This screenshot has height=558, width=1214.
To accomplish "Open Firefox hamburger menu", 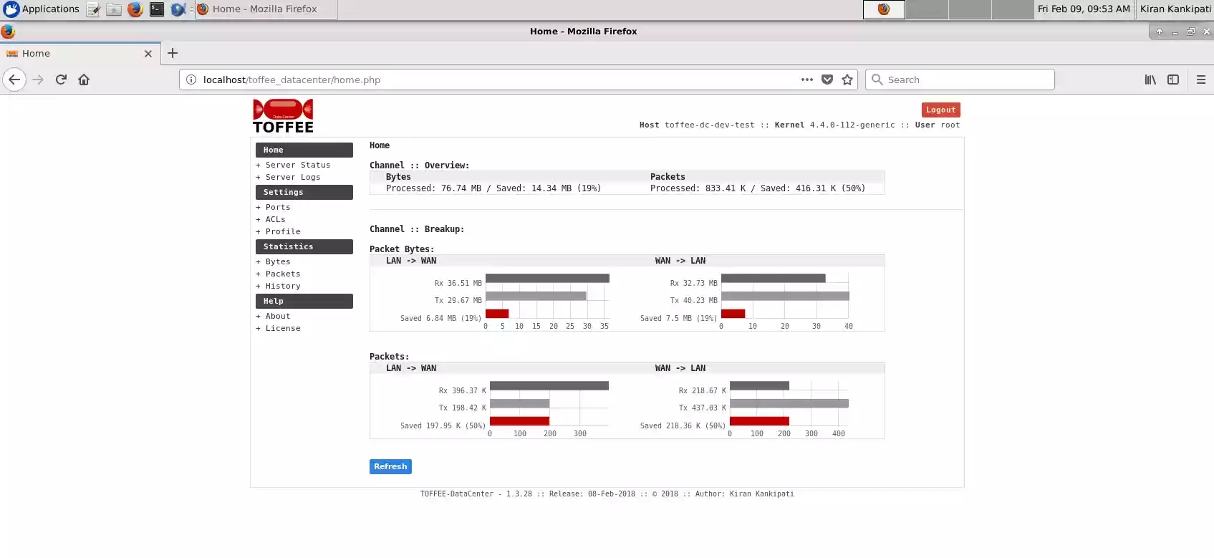I will tap(1201, 80).
